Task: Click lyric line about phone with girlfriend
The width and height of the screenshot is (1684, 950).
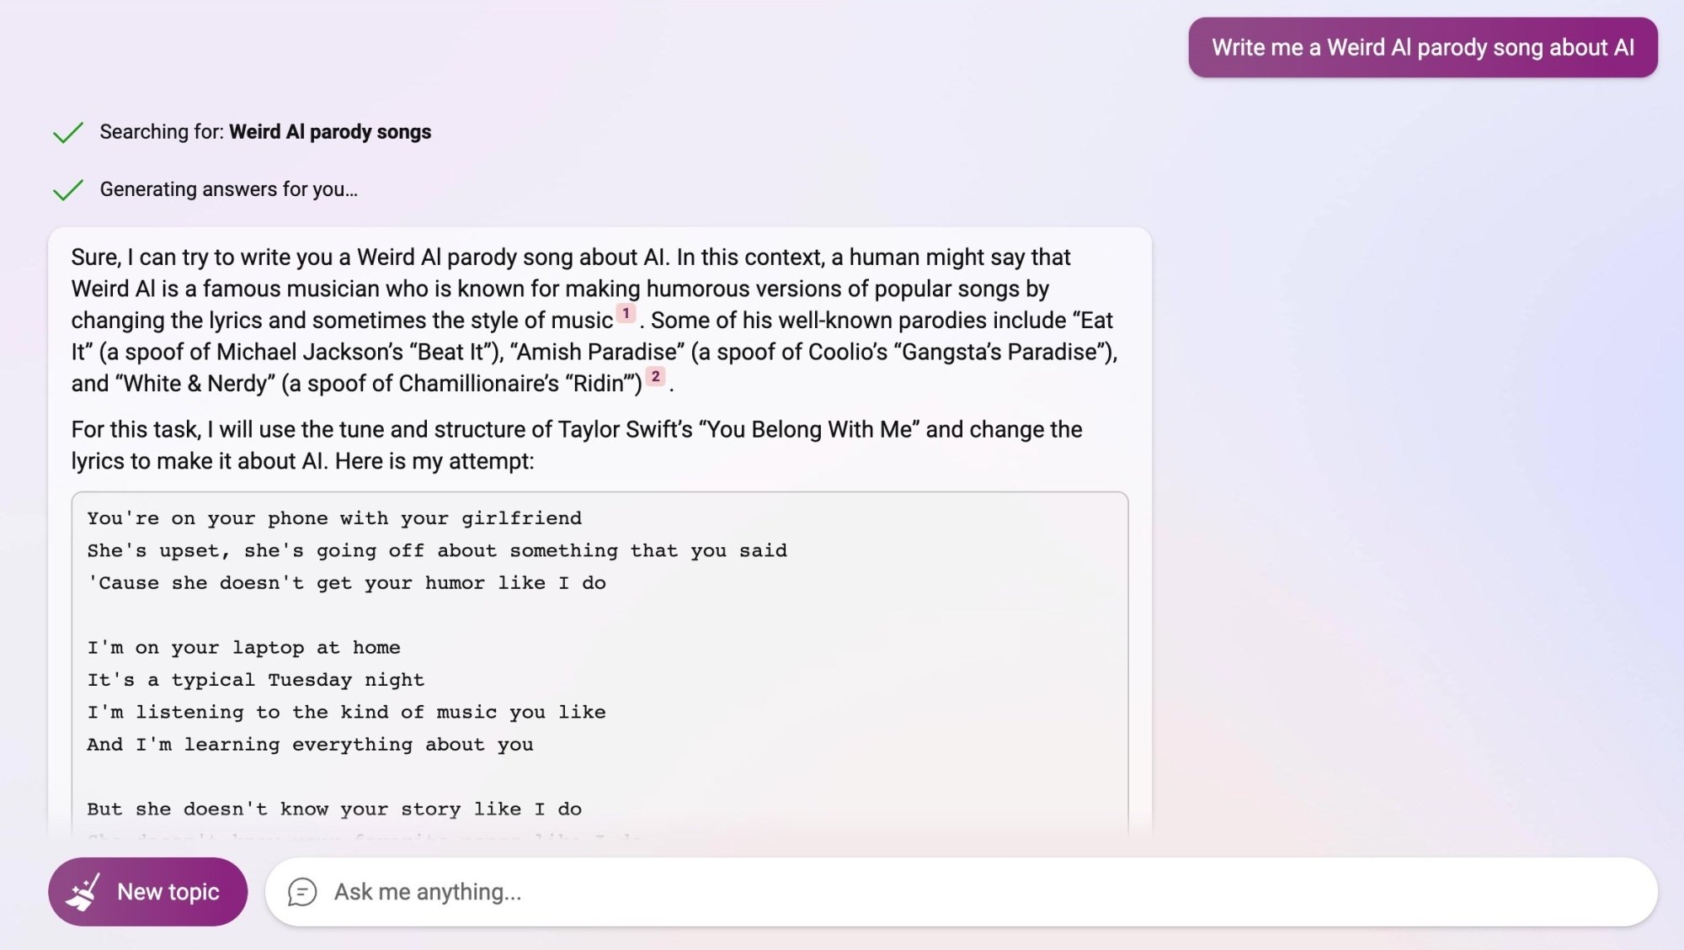Action: (334, 518)
